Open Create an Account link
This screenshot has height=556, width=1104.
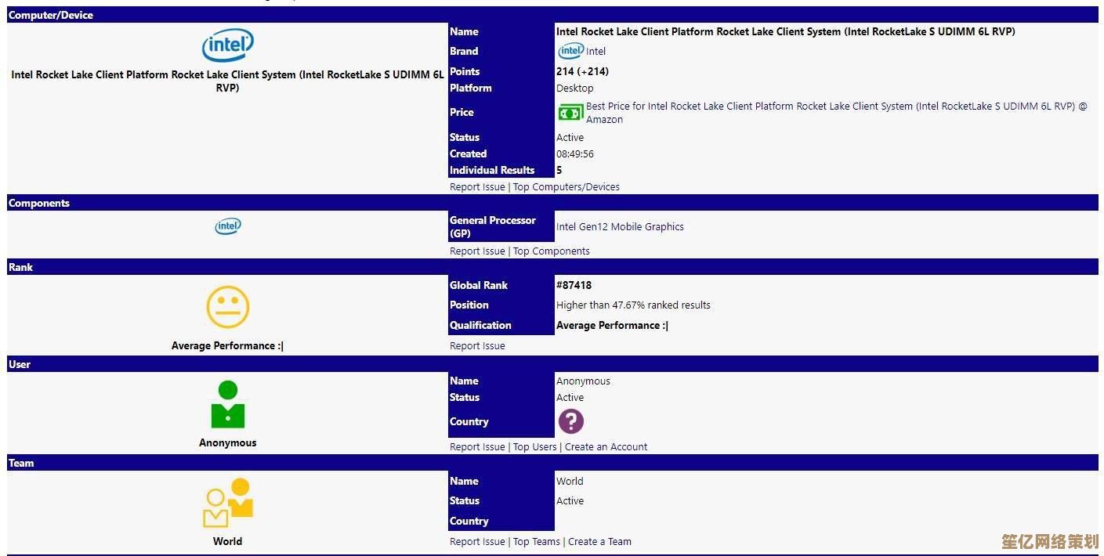tap(606, 447)
